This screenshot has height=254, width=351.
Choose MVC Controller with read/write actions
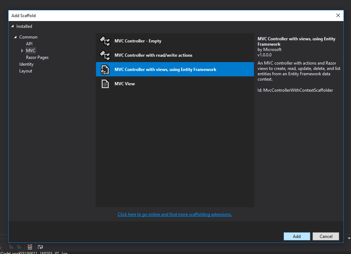tap(175, 55)
